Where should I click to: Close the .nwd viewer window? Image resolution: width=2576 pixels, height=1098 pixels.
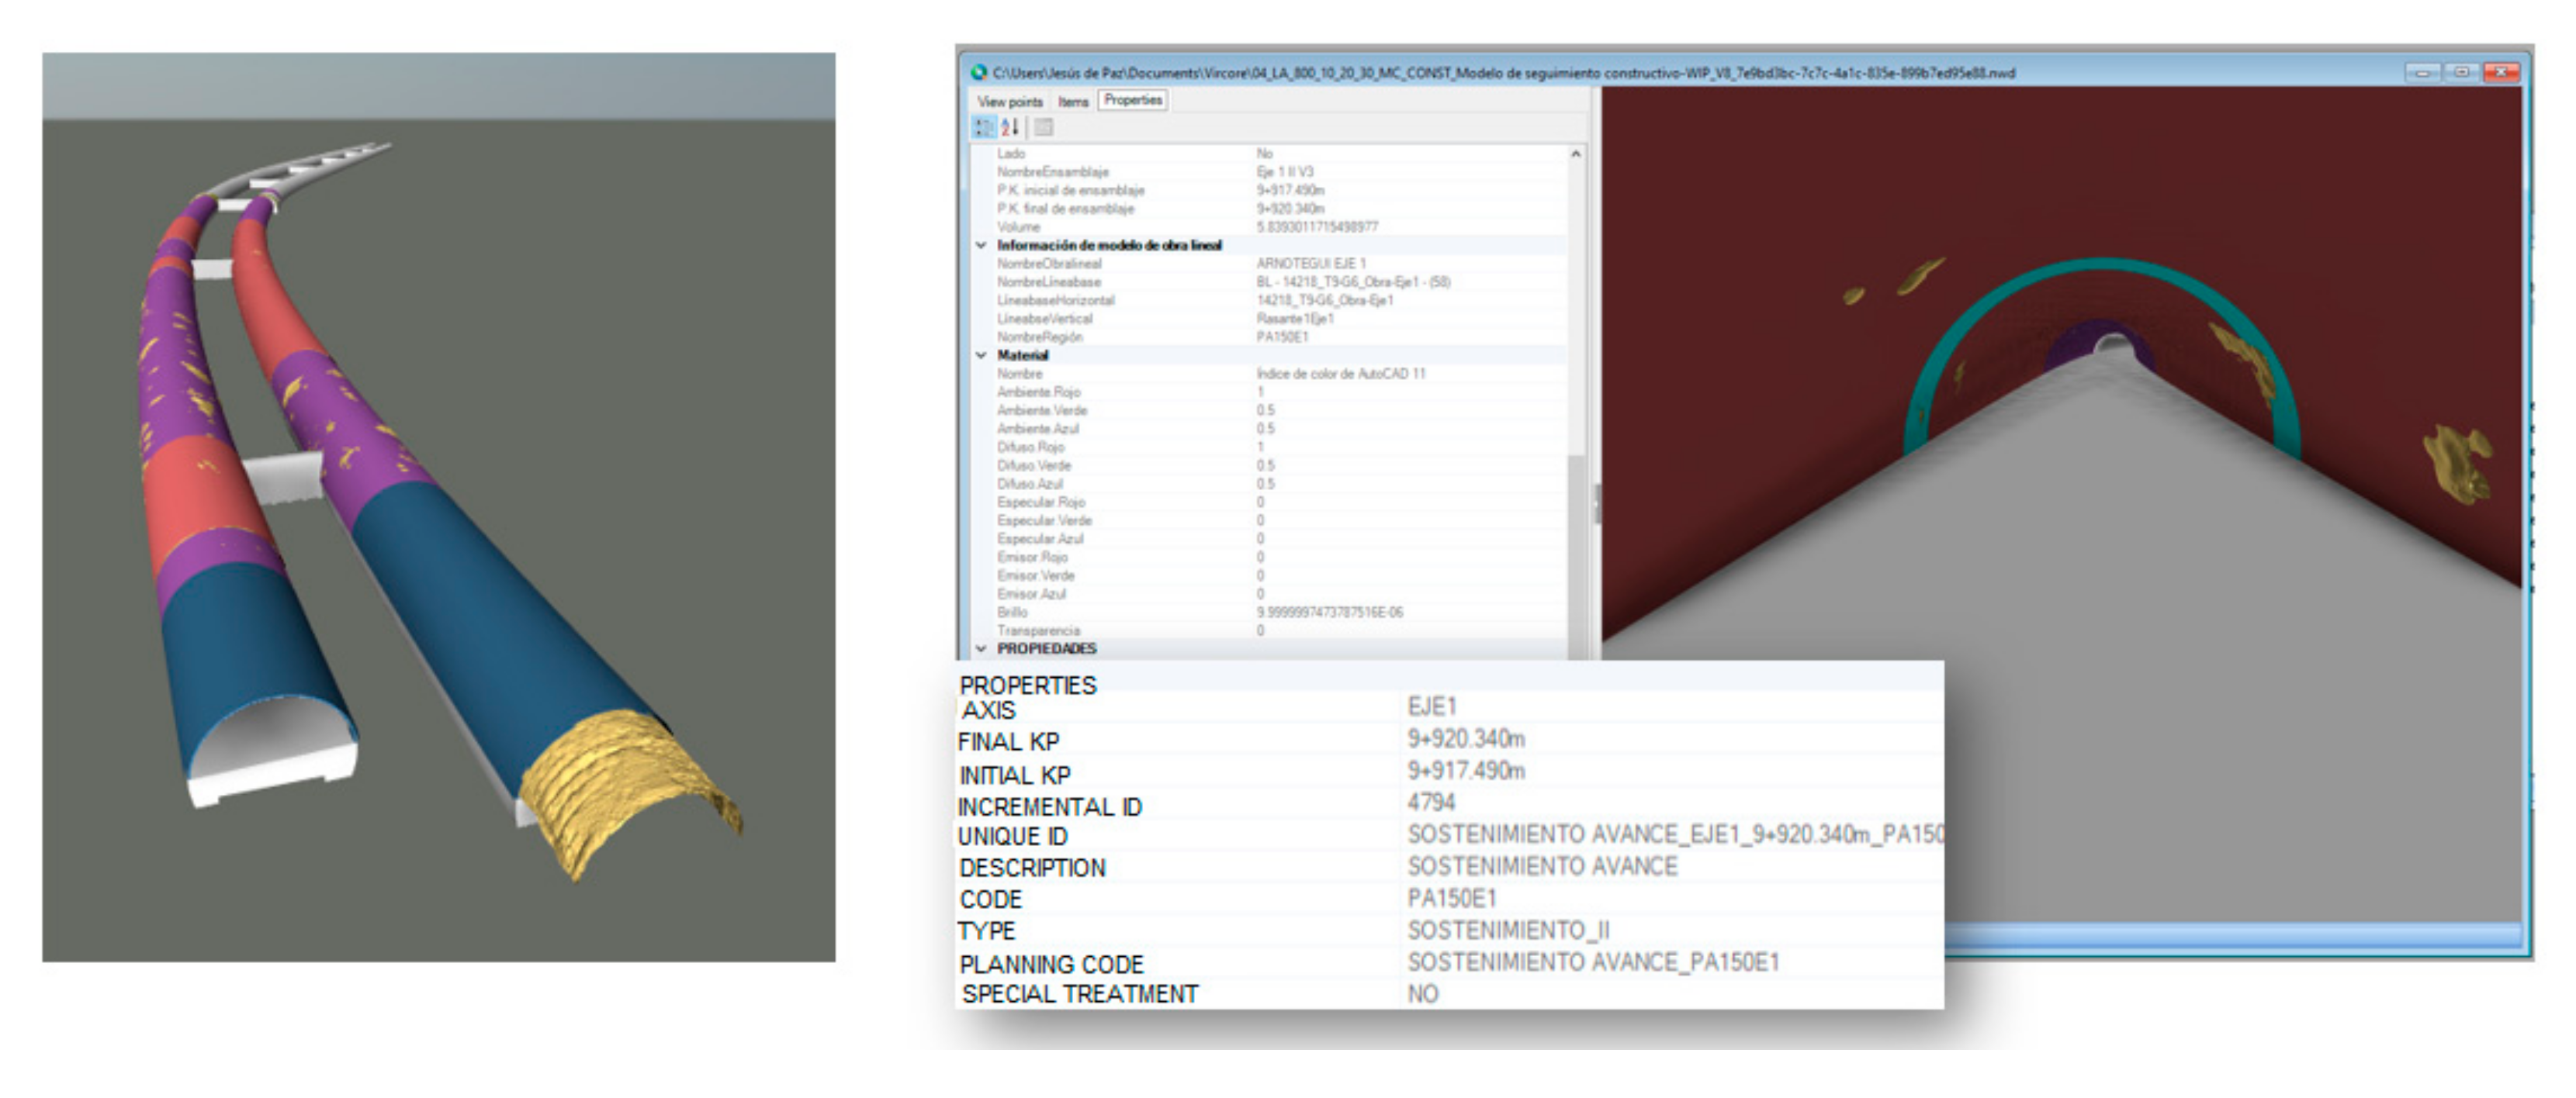[2501, 73]
